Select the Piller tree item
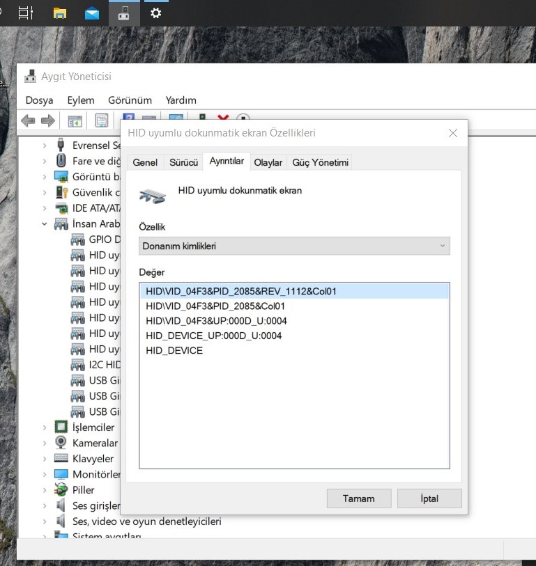Viewport: 536px width, 566px height. 83,490
